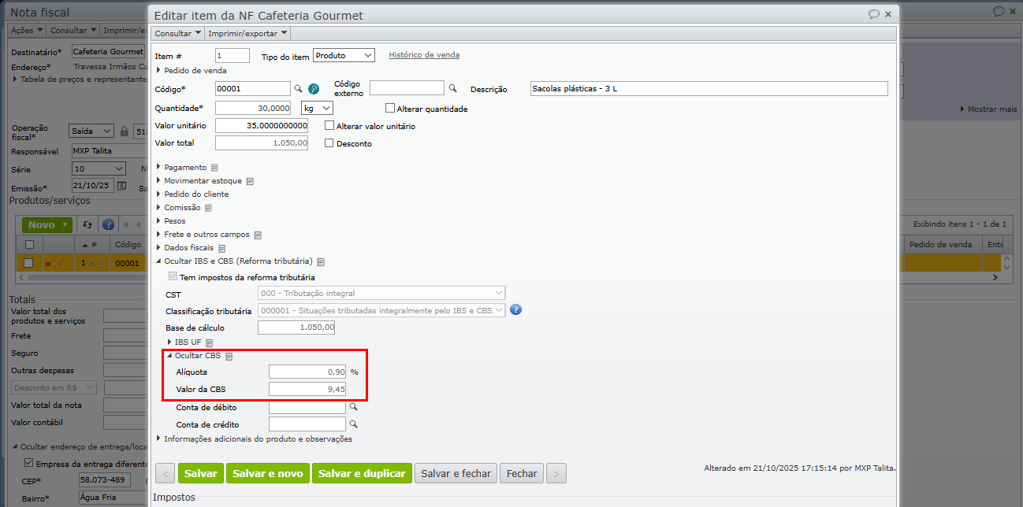Go to first page in Nota fiscal grid
This screenshot has height=507, width=1023.
point(126,225)
